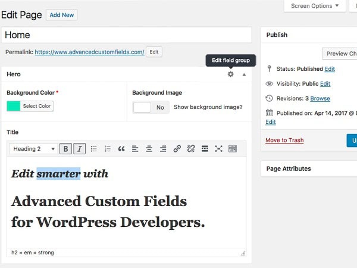The image size is (357, 268).
Task: Collapse the Hero field group panel
Action: 244,74
